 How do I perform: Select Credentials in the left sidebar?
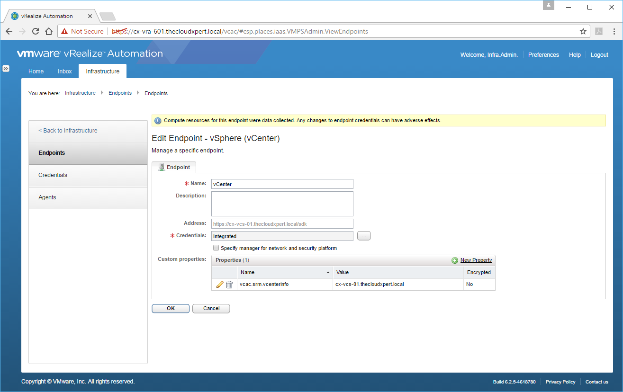coord(53,175)
